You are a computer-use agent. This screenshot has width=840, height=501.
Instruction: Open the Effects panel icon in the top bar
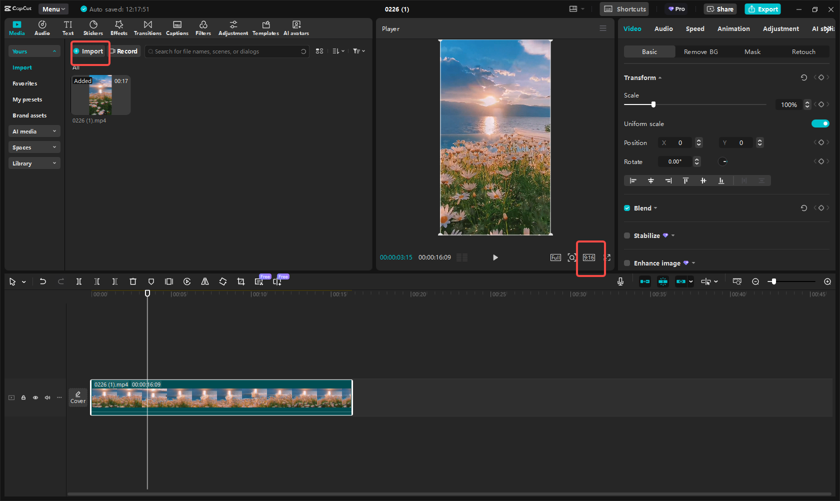coord(119,27)
